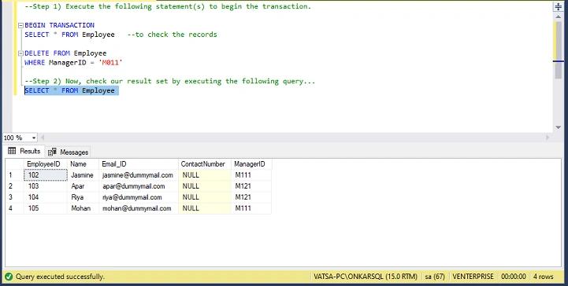This screenshot has width=568, height=286.
Task: Click the Messages tab icon
Action: (x=52, y=152)
